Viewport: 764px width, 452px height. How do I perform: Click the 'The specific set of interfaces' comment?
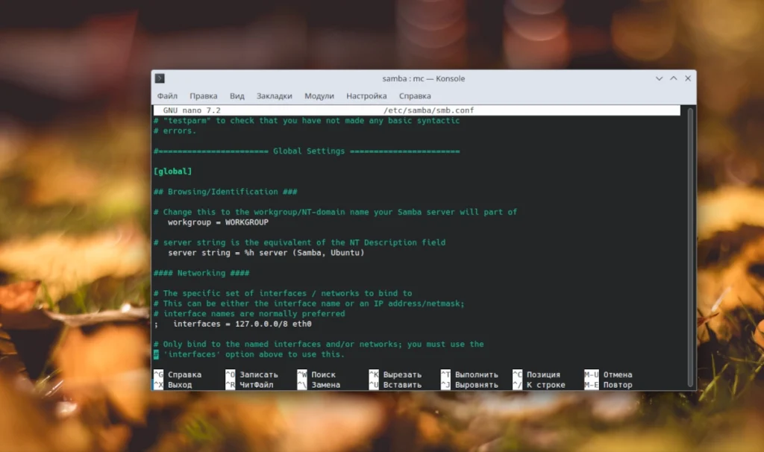coord(283,293)
